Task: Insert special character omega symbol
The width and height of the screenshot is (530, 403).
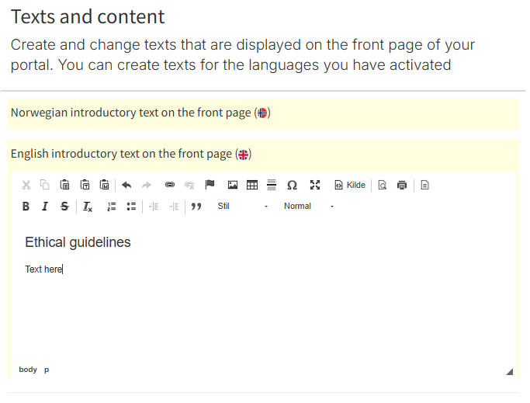Action: tap(292, 185)
